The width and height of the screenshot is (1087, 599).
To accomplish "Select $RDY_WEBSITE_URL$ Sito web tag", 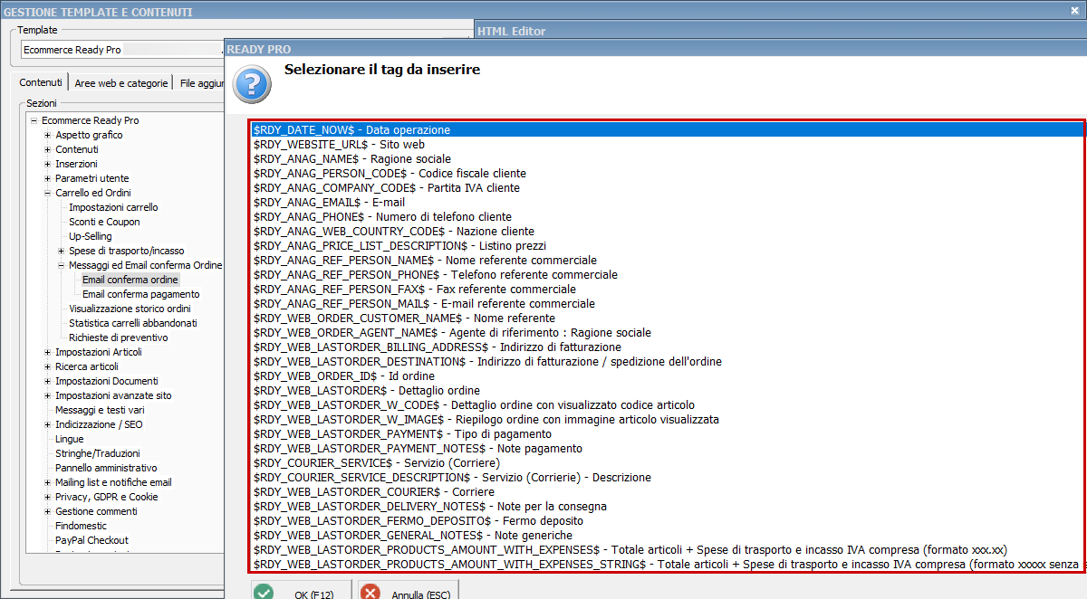I will (x=667, y=145).
